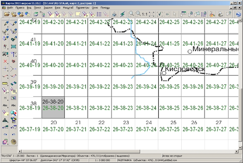Select the yellow ruler measurement tool
The width and height of the screenshot is (243, 163).
(x=5, y=84)
